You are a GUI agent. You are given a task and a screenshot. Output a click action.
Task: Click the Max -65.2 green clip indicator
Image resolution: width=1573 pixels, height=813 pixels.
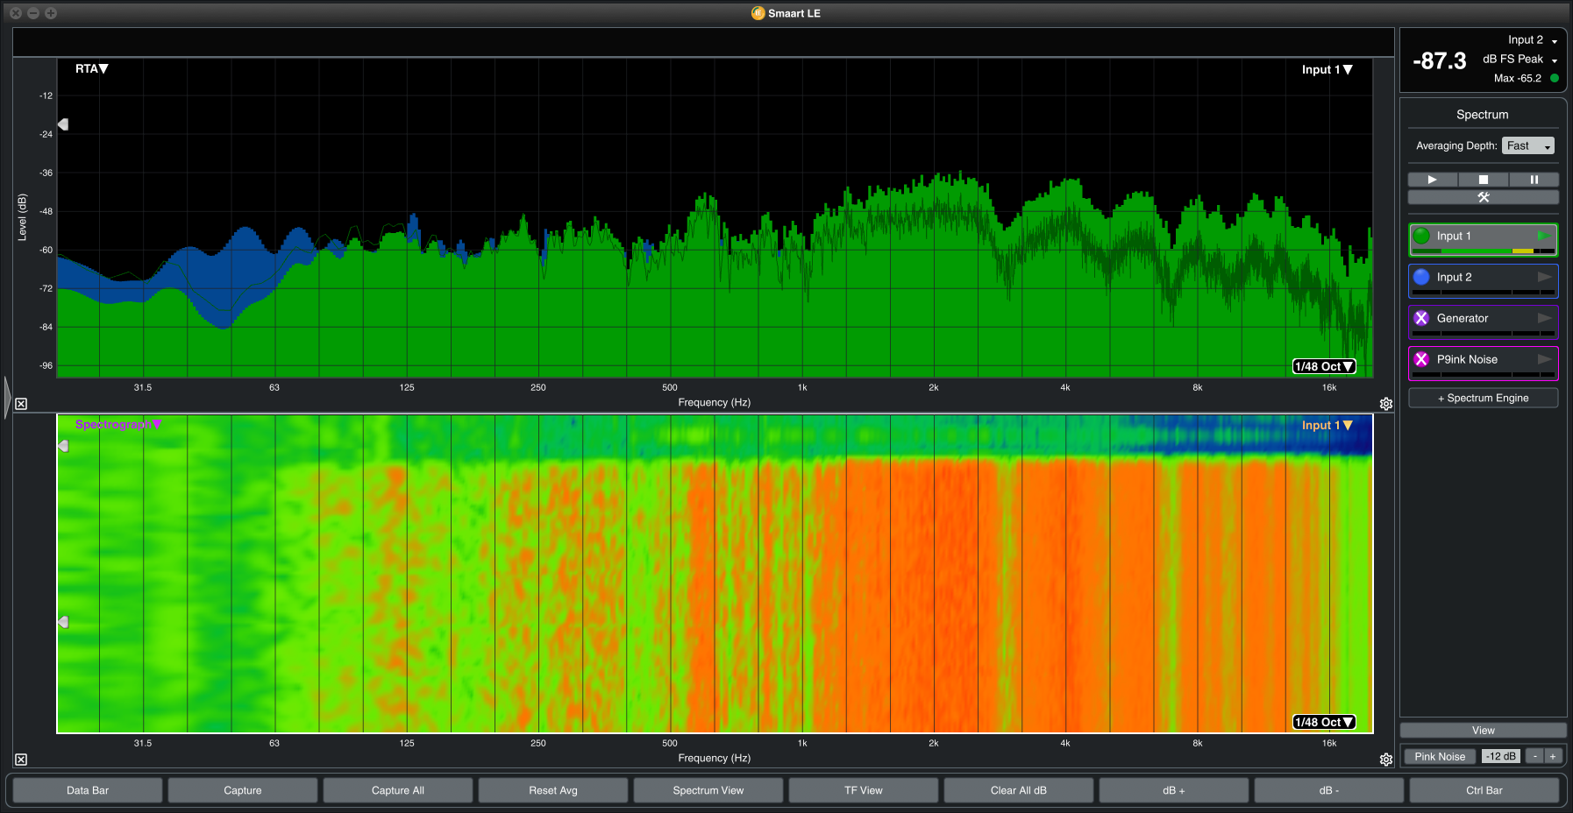tap(1555, 78)
